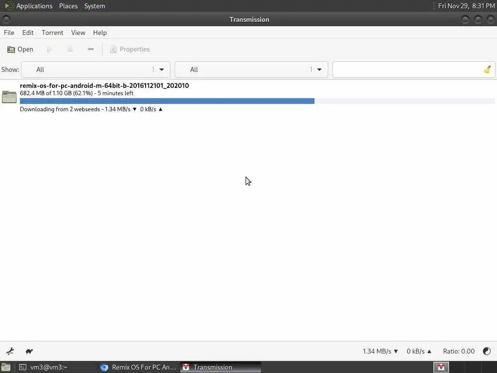
Task: Click the window menu button in title bar
Action: [6, 19]
